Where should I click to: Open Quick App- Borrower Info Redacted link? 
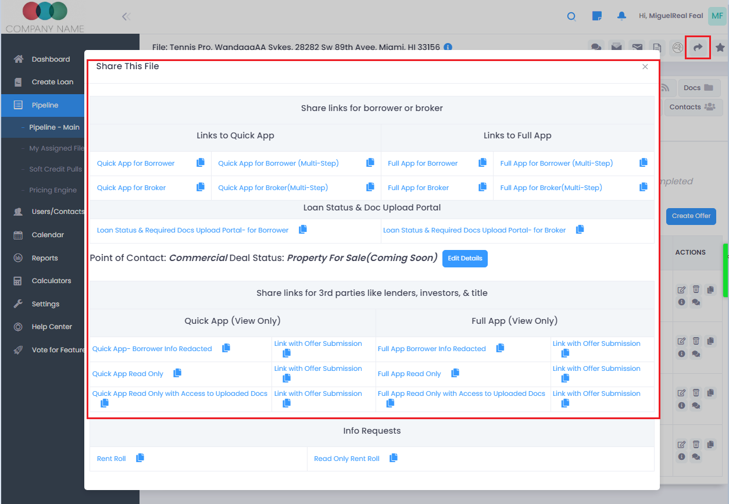coord(152,349)
